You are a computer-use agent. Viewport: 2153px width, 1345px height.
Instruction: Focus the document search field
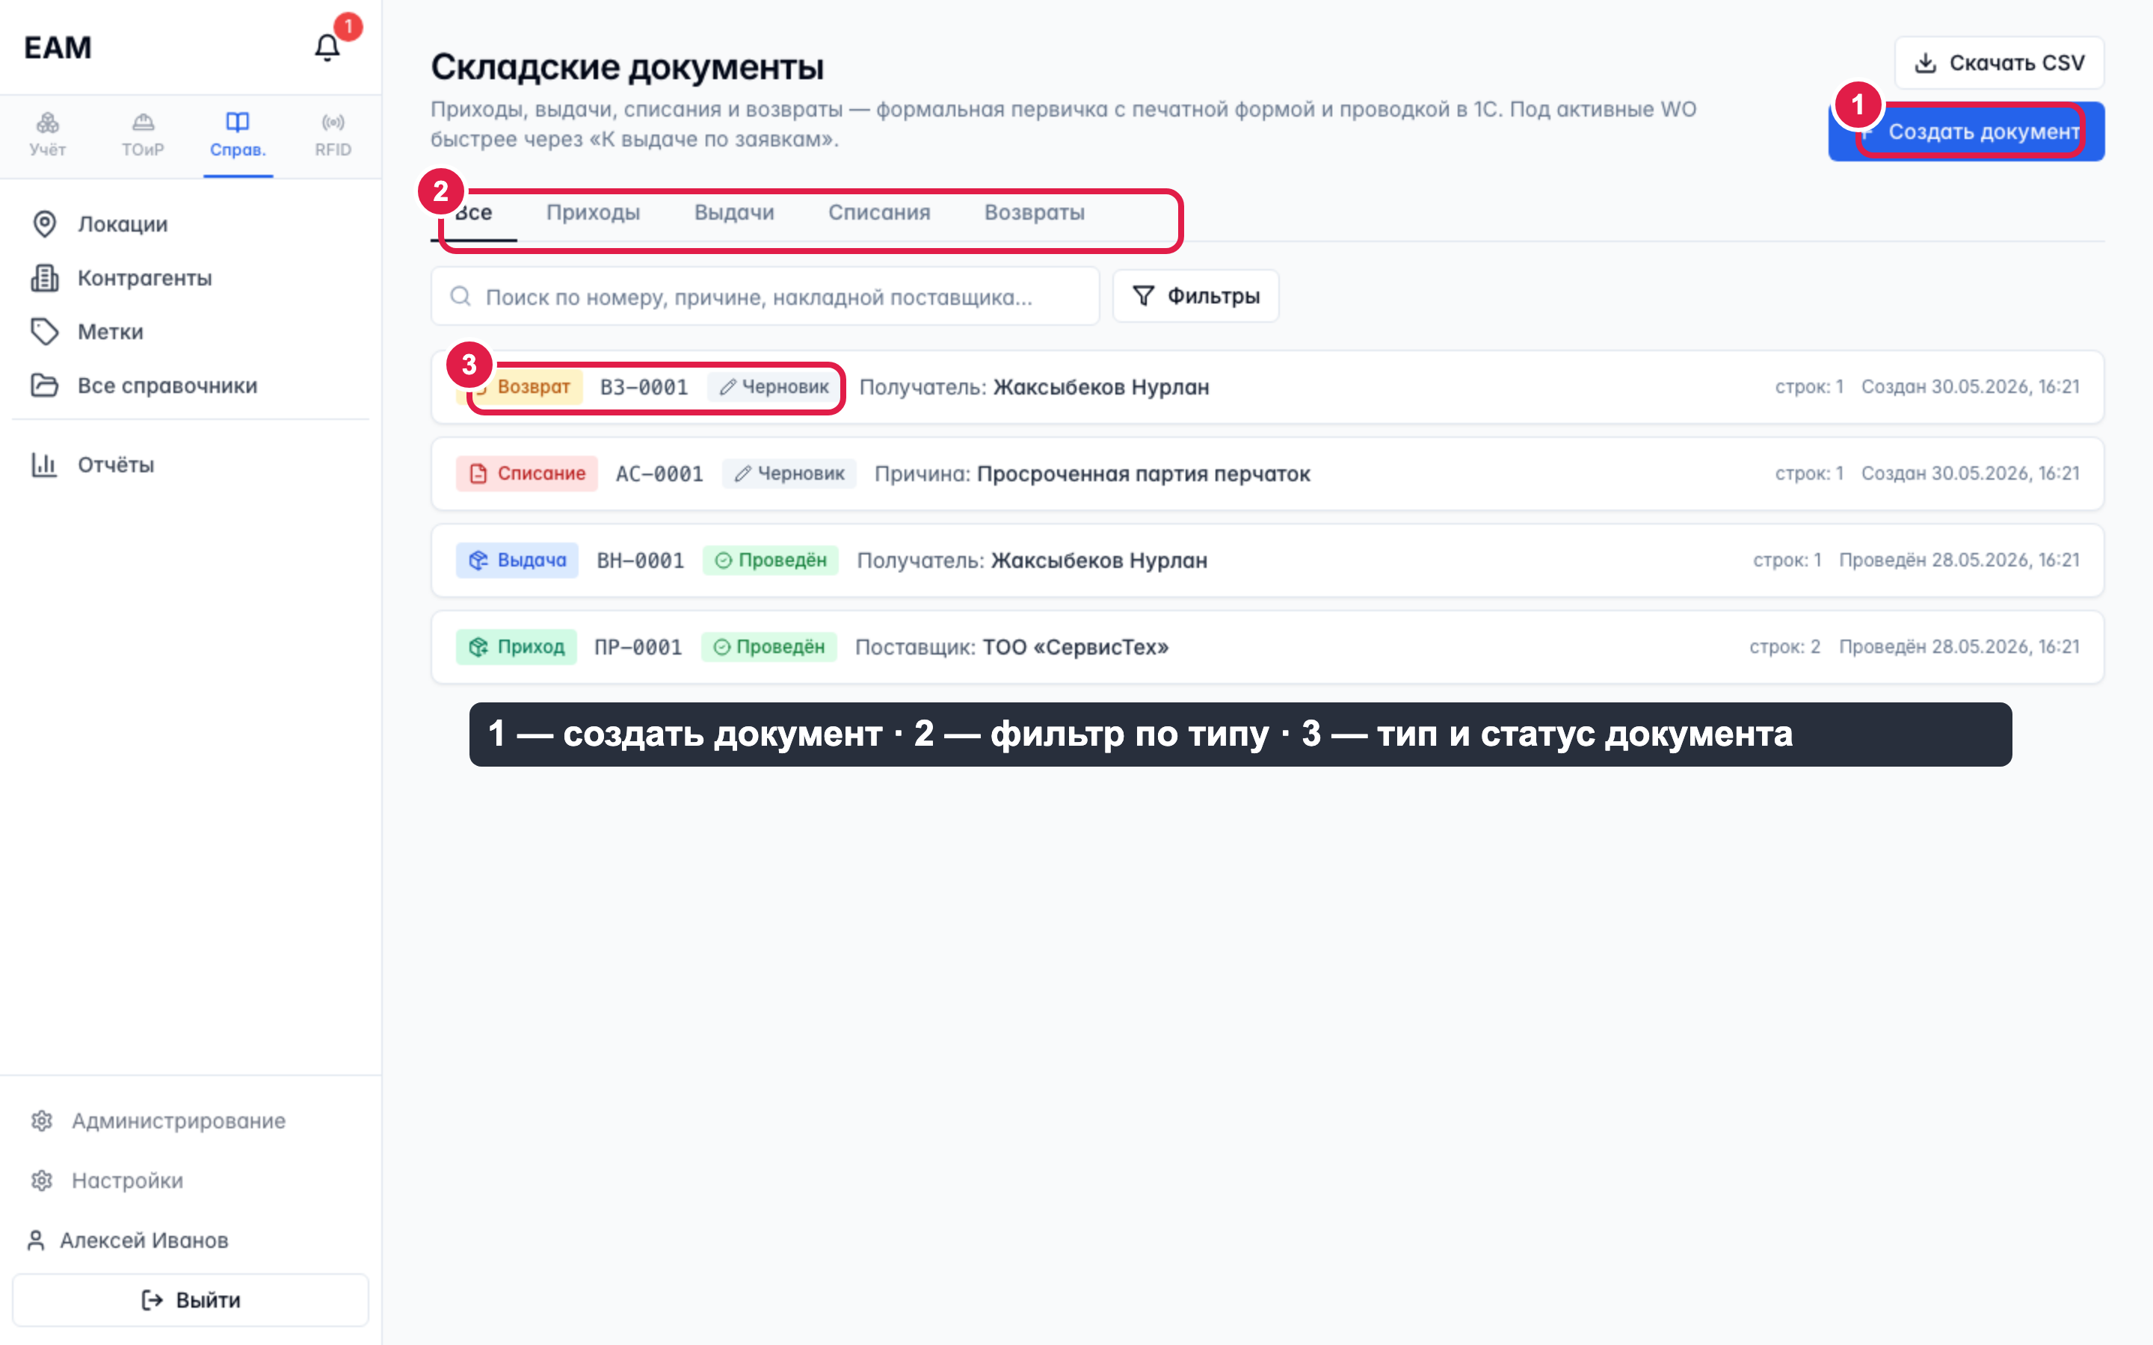point(765,296)
